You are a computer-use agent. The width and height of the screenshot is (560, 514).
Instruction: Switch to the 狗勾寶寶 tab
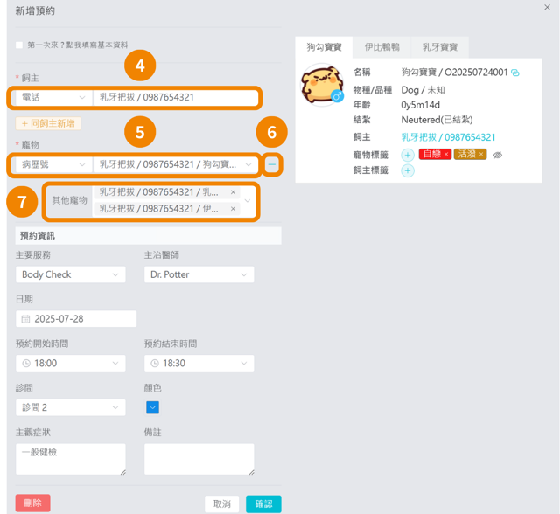324,47
